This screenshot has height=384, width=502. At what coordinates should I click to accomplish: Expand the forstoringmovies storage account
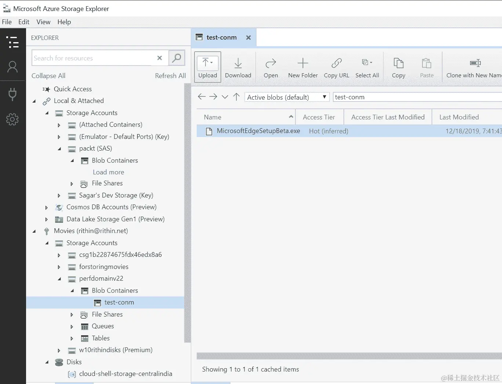click(59, 267)
